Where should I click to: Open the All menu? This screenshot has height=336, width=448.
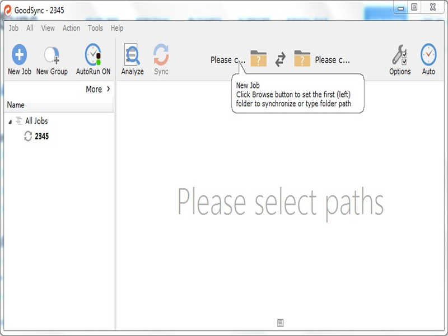point(30,28)
